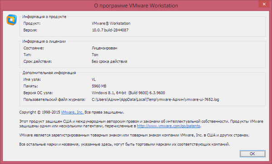Click the paragraph starting Все остальные марки
Viewport: 272px width, 164px height.
click(x=125, y=144)
